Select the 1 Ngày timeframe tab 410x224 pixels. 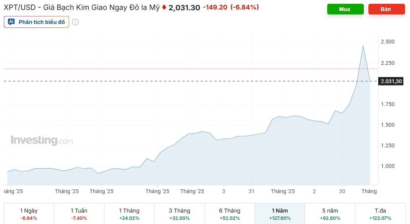click(x=29, y=214)
